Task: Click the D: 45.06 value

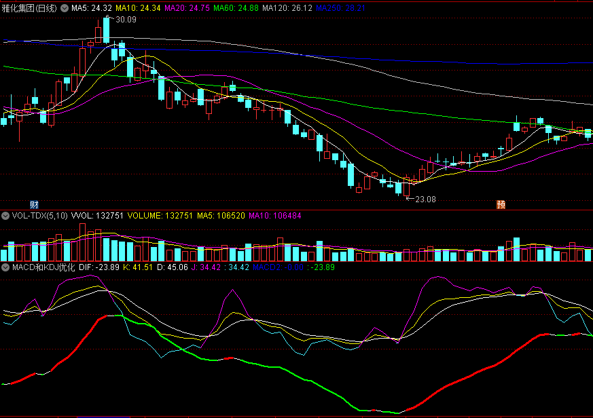Action: pos(173,267)
